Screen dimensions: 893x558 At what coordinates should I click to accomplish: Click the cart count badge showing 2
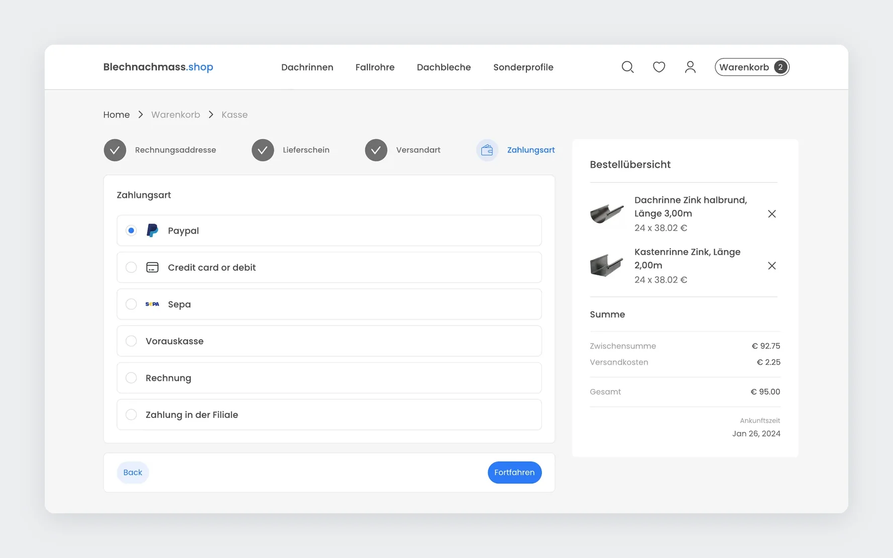click(x=780, y=67)
